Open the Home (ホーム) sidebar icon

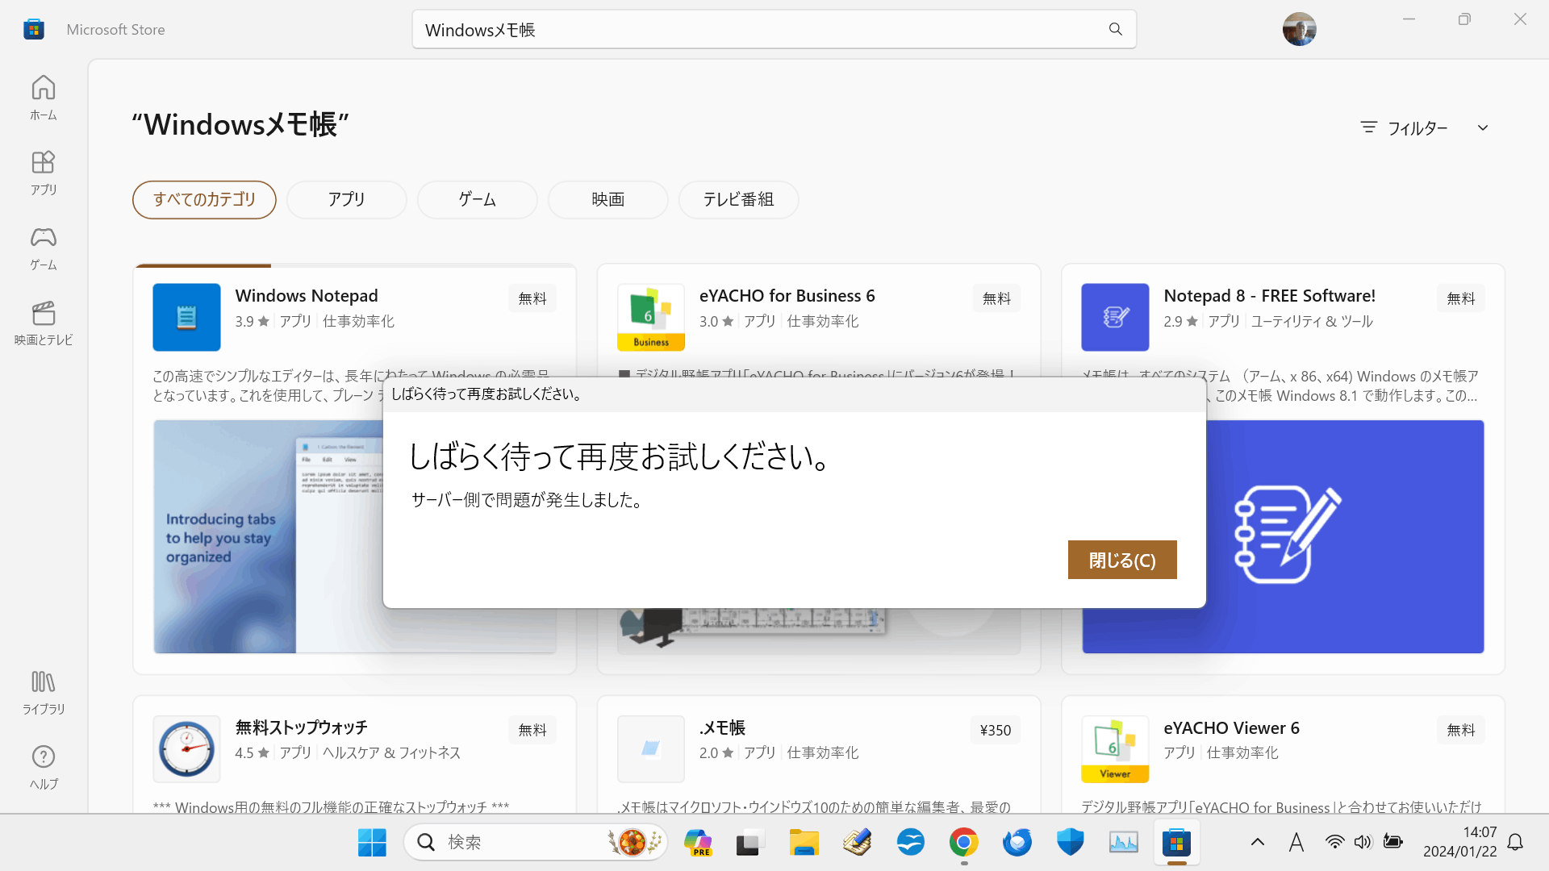pos(44,97)
